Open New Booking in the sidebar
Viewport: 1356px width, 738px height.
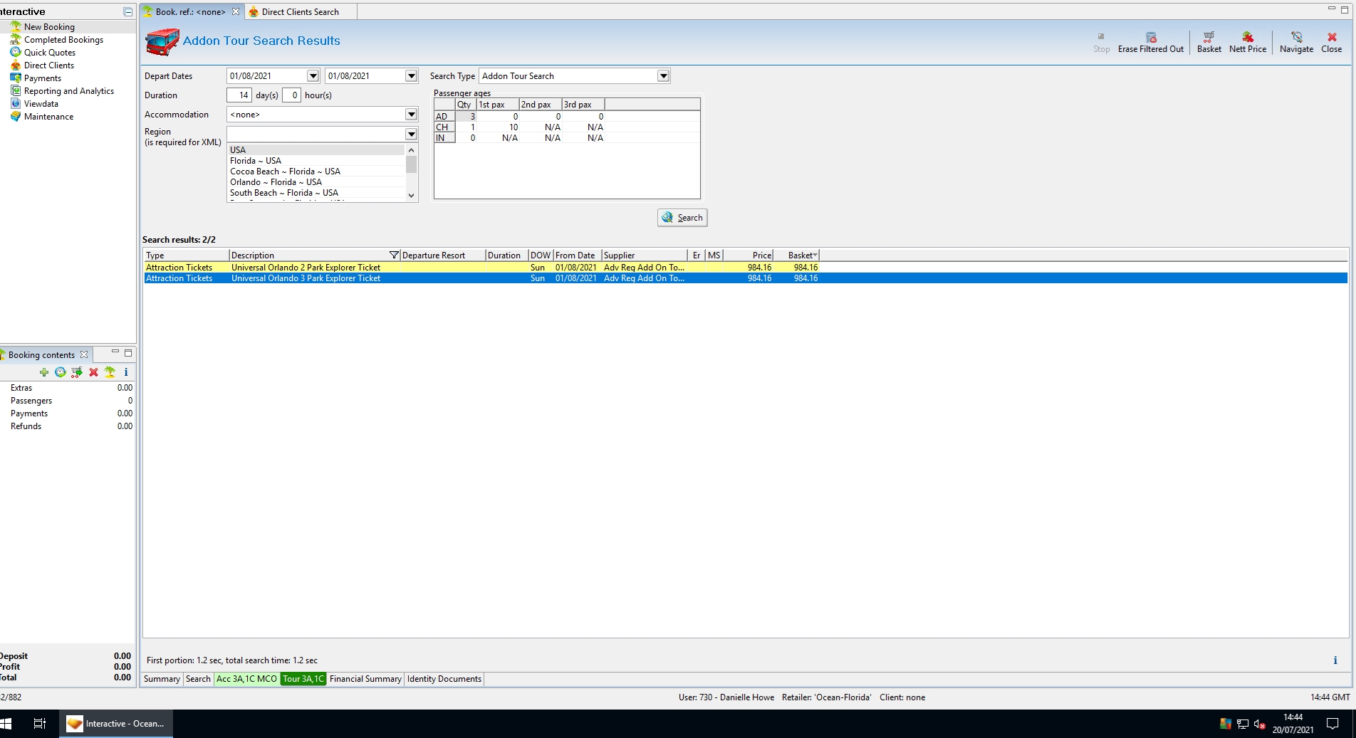coord(49,27)
